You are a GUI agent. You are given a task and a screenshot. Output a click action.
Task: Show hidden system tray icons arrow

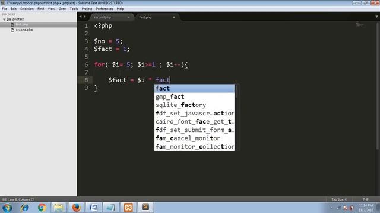coord(332,208)
